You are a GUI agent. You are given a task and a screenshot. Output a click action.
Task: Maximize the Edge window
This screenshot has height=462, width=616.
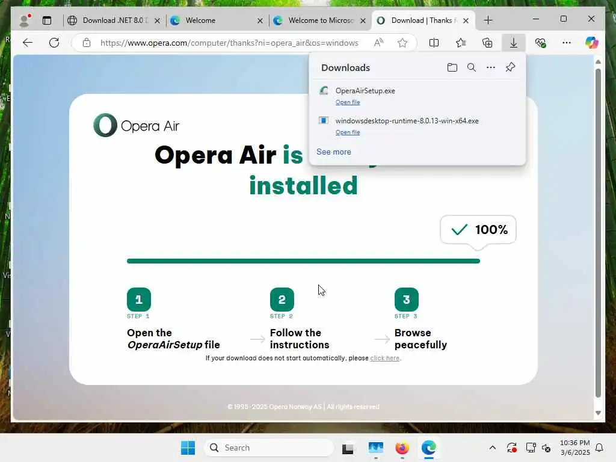pos(563,19)
